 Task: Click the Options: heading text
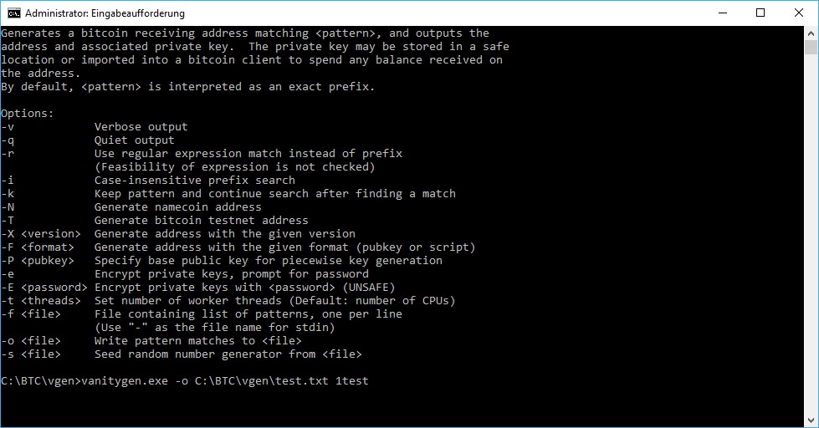[27, 113]
